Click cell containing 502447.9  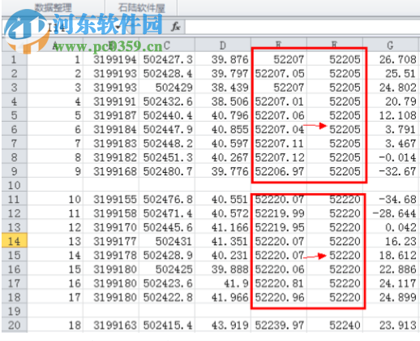(167, 129)
